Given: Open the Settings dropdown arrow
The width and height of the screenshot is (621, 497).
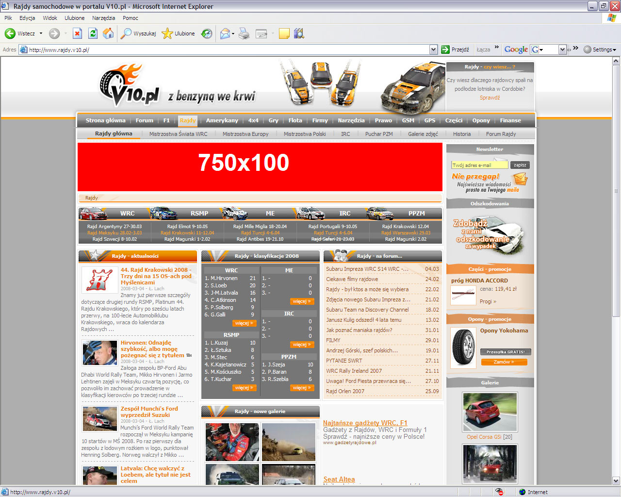Looking at the screenshot, I should [614, 50].
